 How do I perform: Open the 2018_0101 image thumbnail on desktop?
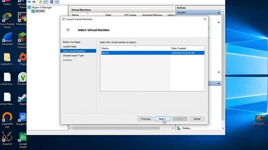tap(260, 120)
